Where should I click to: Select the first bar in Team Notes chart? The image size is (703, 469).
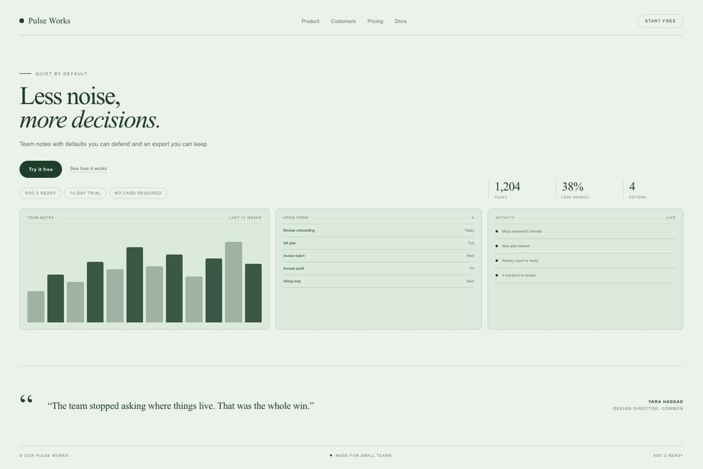point(36,307)
